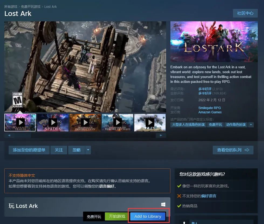This screenshot has width=264, height=224.
Task: Click 查看您的队列 queue button
Action: (x=233, y=150)
